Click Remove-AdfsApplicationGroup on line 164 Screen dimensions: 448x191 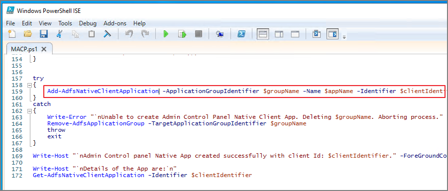pyautogui.click(x=96, y=123)
